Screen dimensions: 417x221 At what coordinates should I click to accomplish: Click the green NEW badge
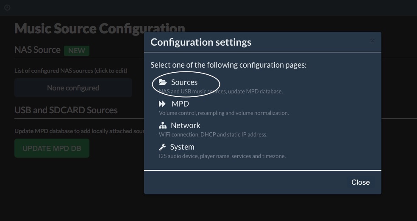point(77,51)
